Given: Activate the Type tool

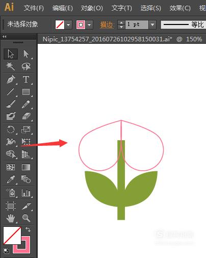Looking at the screenshot, I should click(x=26, y=80).
